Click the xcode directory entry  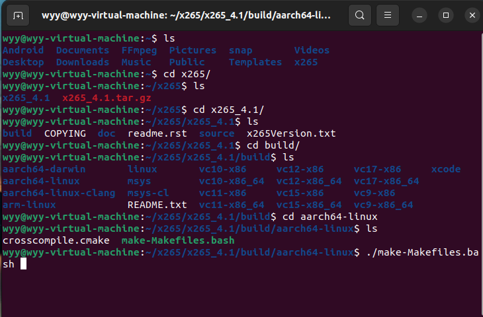click(445, 169)
